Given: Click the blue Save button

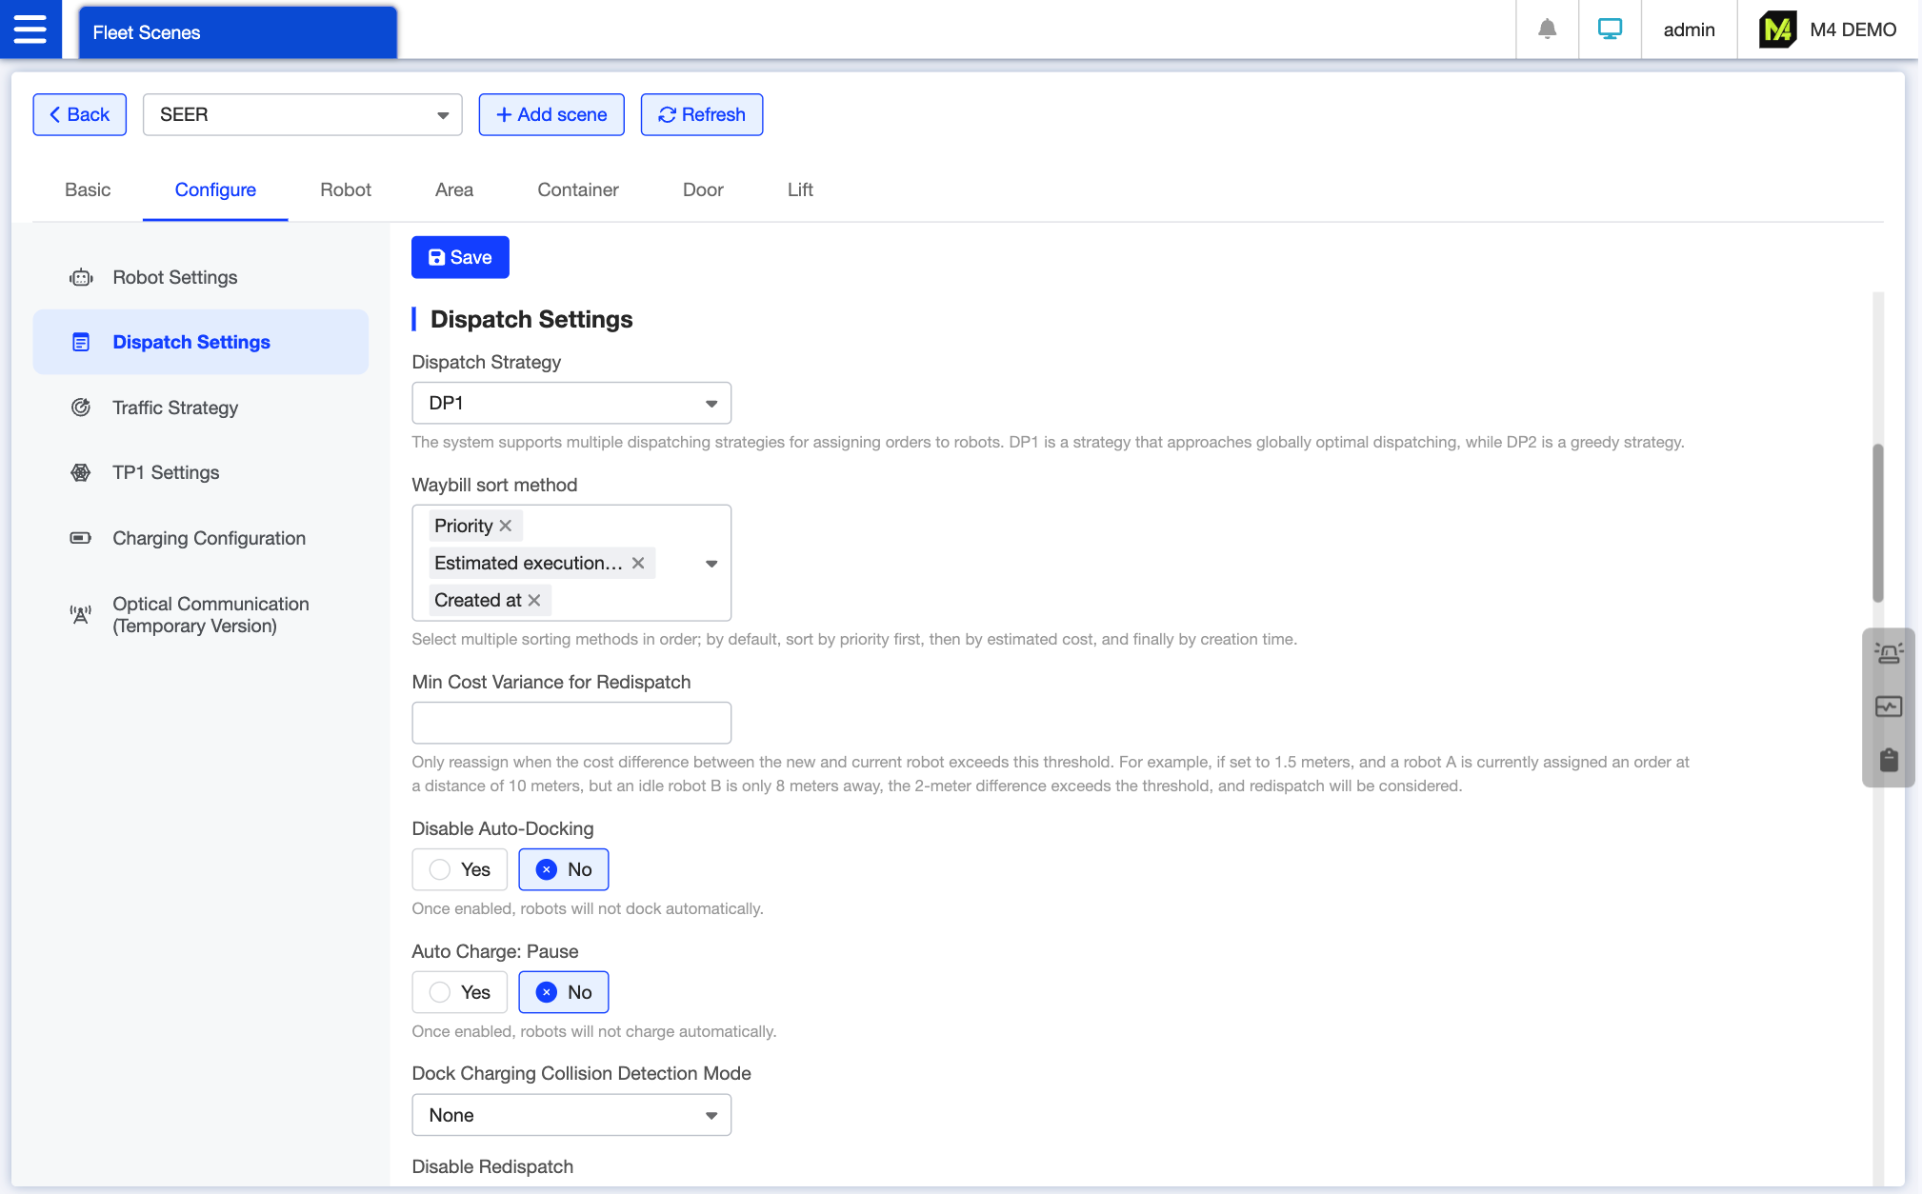Looking at the screenshot, I should [x=460, y=257].
